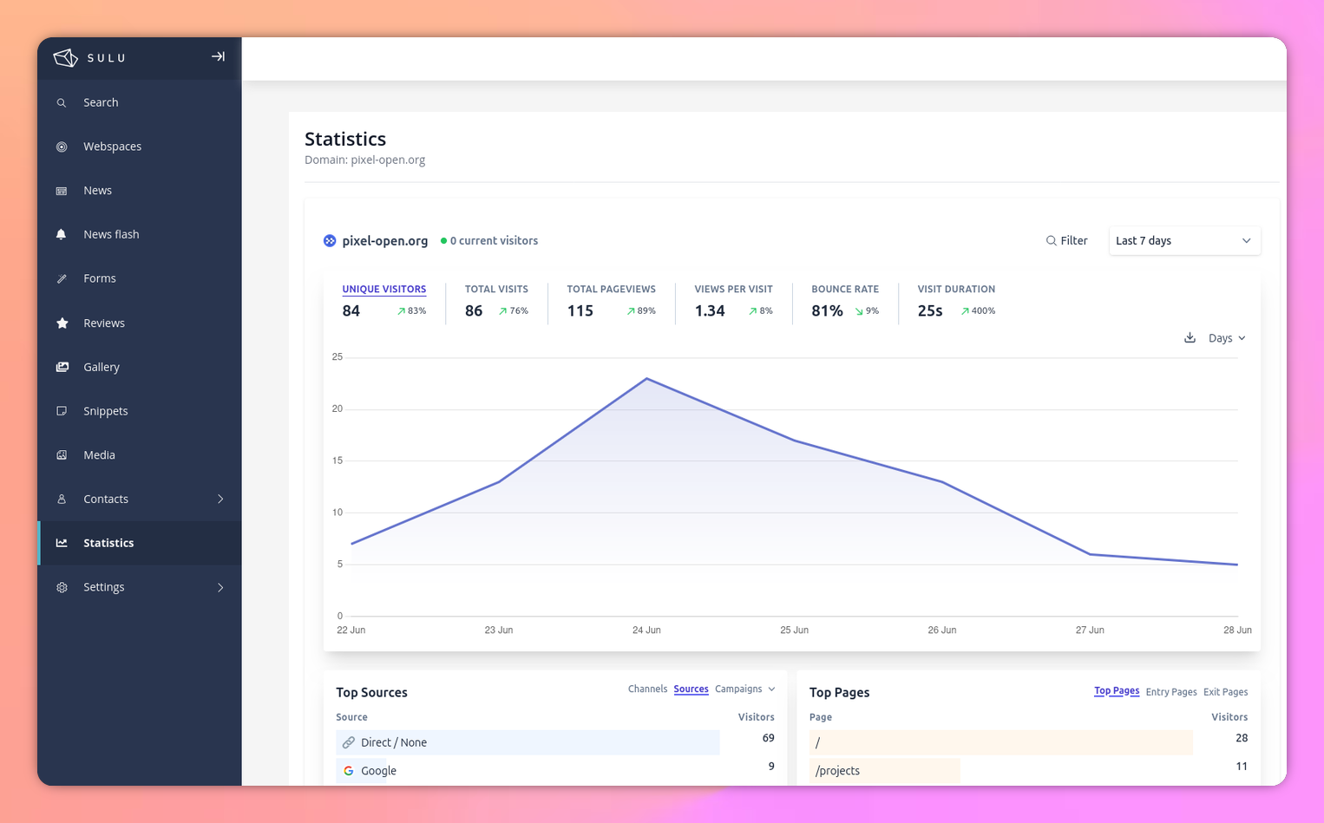Expand the Settings submenu chevron
This screenshot has width=1324, height=823.
click(x=220, y=587)
